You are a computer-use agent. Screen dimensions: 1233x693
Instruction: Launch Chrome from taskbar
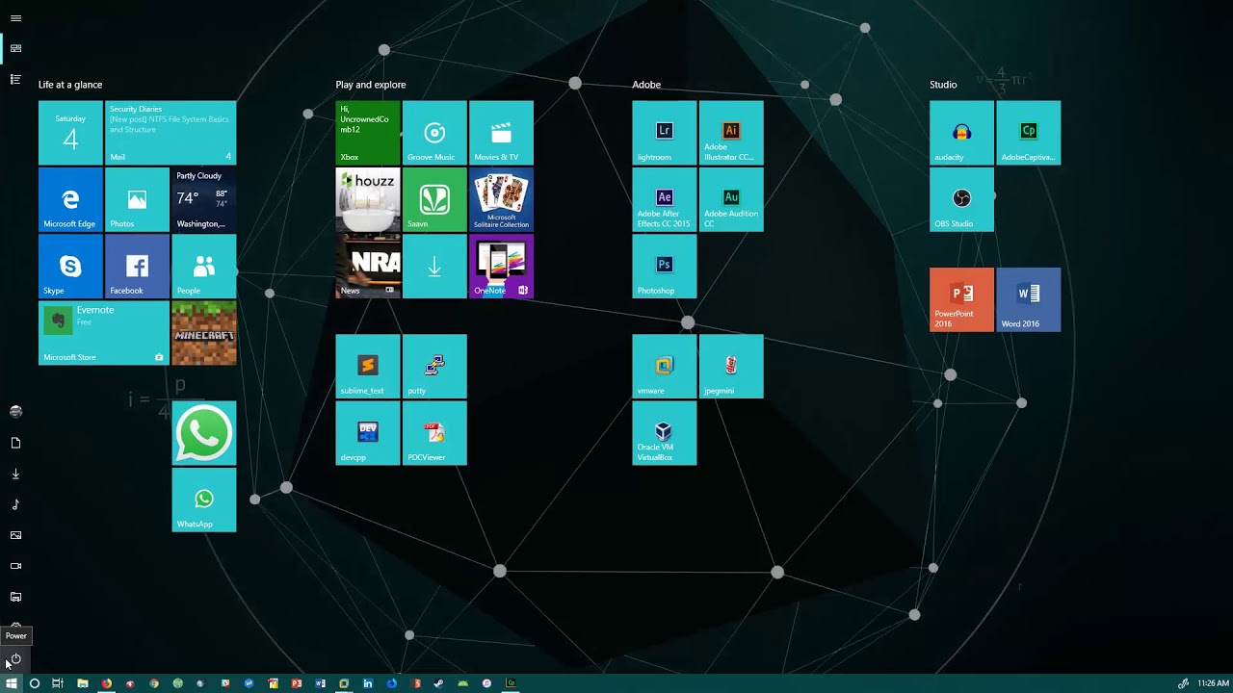tap(154, 683)
